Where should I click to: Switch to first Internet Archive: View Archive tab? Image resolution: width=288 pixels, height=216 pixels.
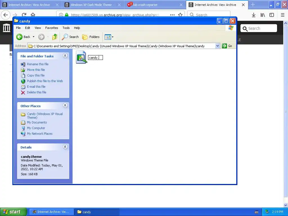[x=29, y=5]
